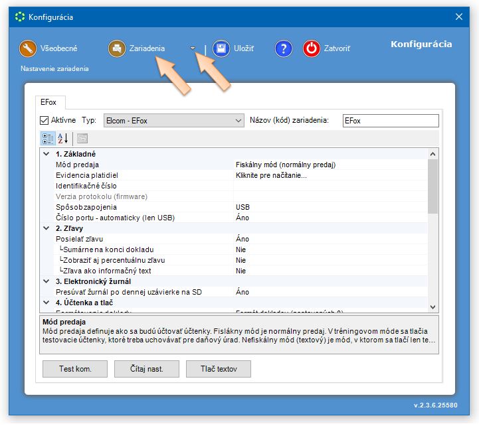Image resolution: width=479 pixels, height=426 pixels.
Task: Collapse the 3. Elektronický žurnál section
Action: tap(46, 281)
